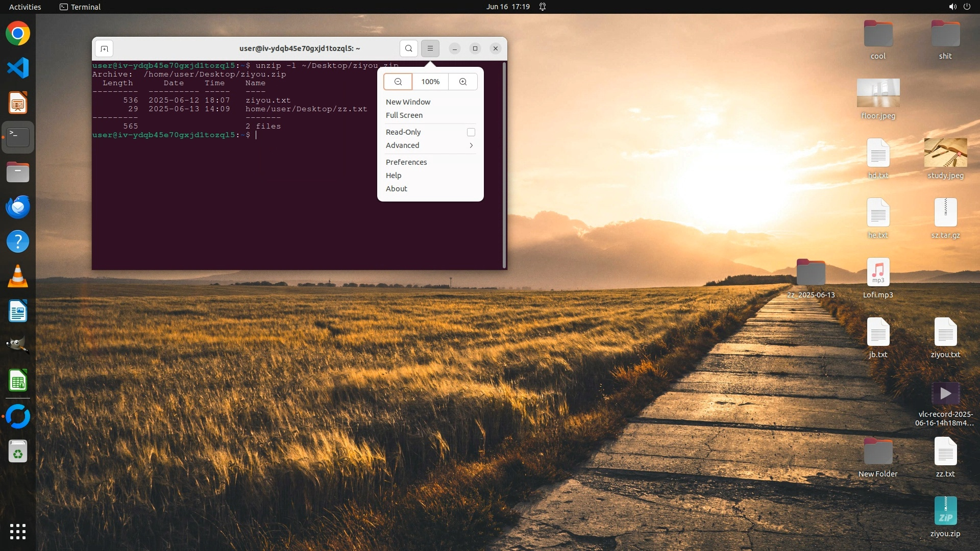Viewport: 980px width, 551px height.
Task: Open the Terminal app menu in the top bar
Action: [80, 7]
